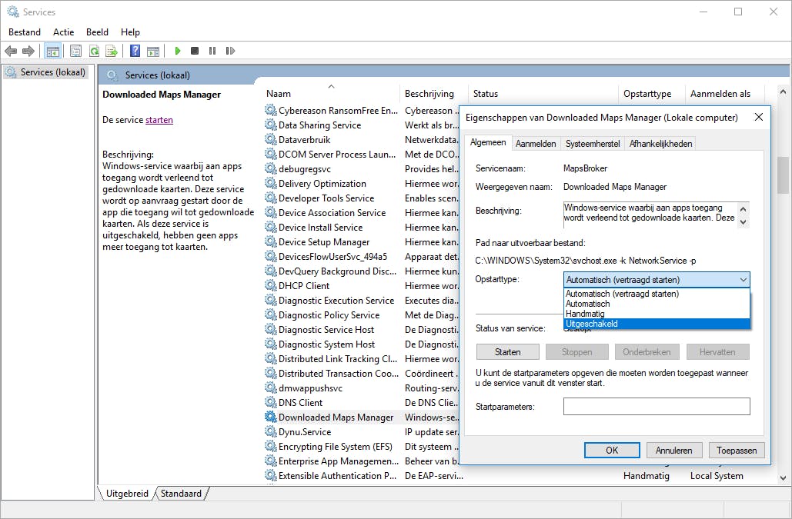Toggle the Show/Hide console tree toolbar icon
792x519 pixels.
52,51
